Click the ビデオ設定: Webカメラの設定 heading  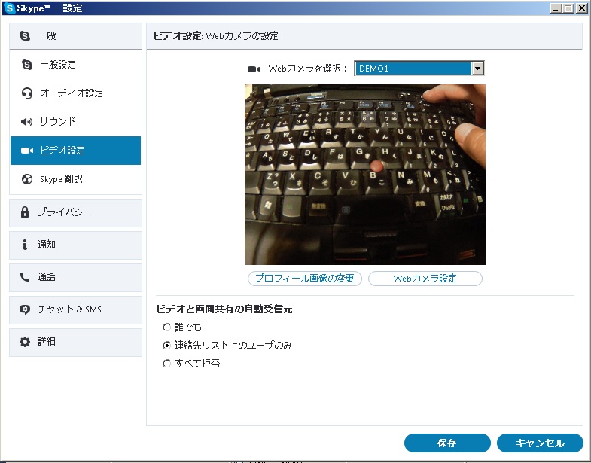pyautogui.click(x=215, y=36)
